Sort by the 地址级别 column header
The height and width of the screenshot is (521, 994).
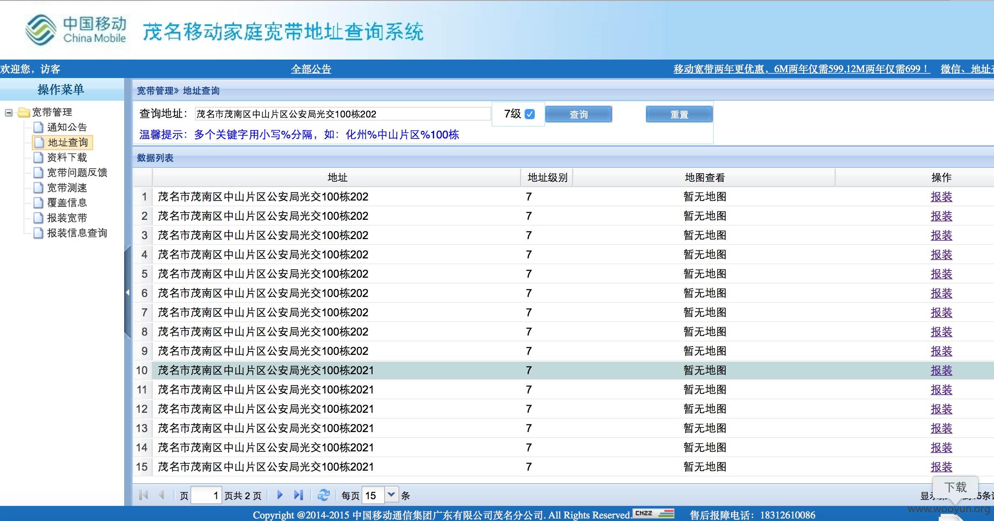point(547,177)
